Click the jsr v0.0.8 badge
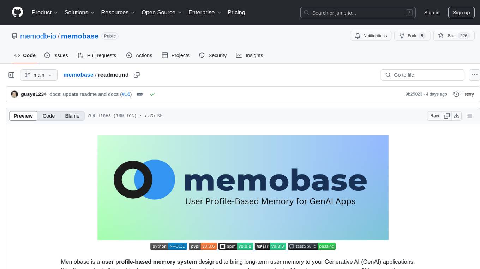480x269 pixels. tap(270, 246)
